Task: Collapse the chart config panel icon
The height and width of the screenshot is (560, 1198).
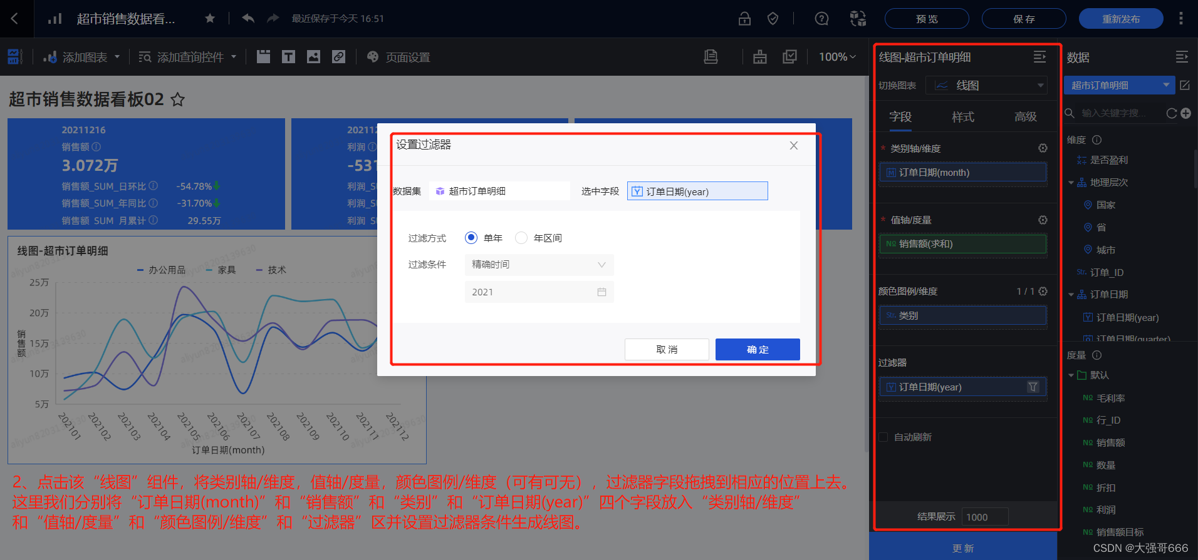Action: pos(1039,57)
